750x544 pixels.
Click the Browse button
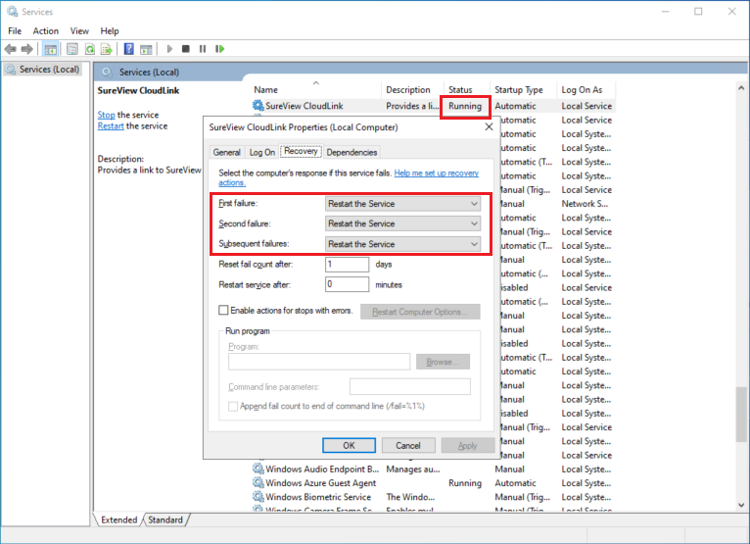pyautogui.click(x=443, y=362)
